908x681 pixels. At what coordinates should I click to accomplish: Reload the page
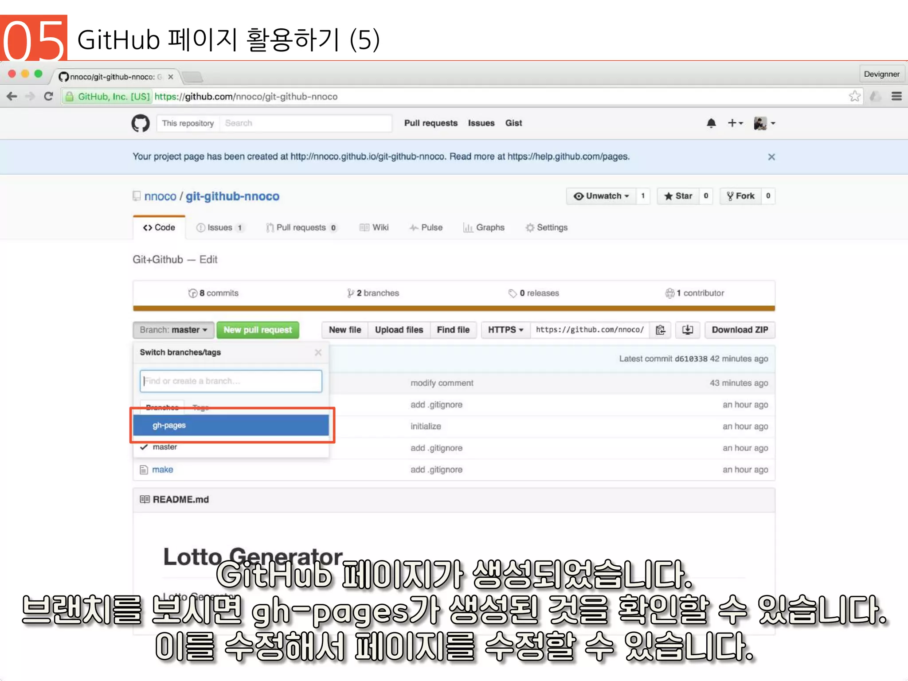(x=48, y=96)
